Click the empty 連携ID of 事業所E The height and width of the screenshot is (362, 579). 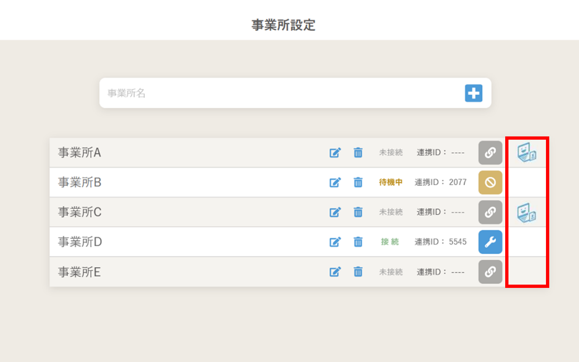tap(440, 272)
